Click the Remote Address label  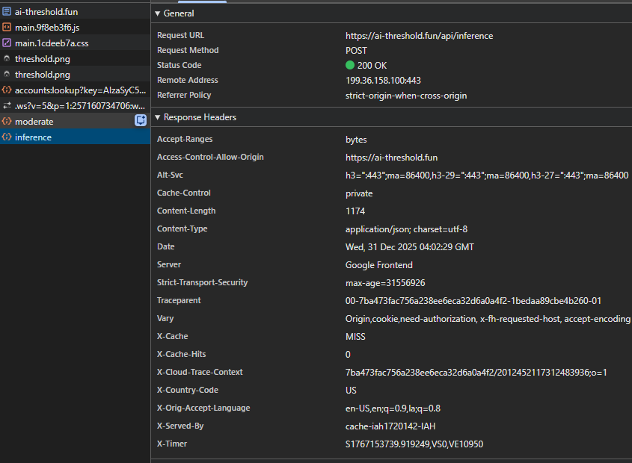tap(188, 80)
